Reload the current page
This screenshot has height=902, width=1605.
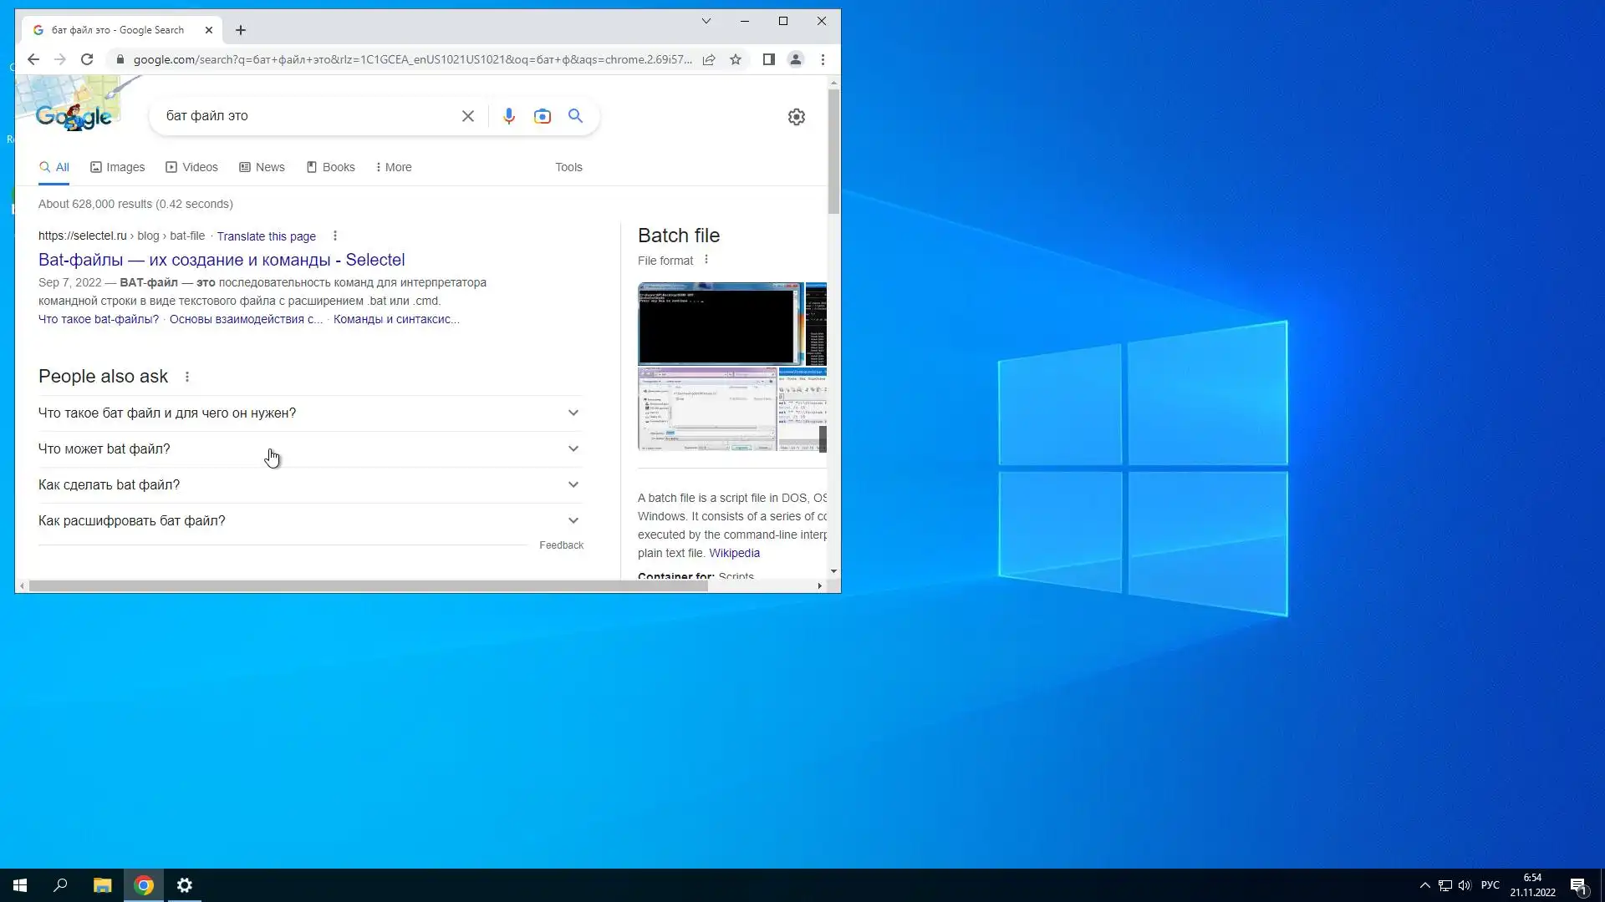pos(87,59)
